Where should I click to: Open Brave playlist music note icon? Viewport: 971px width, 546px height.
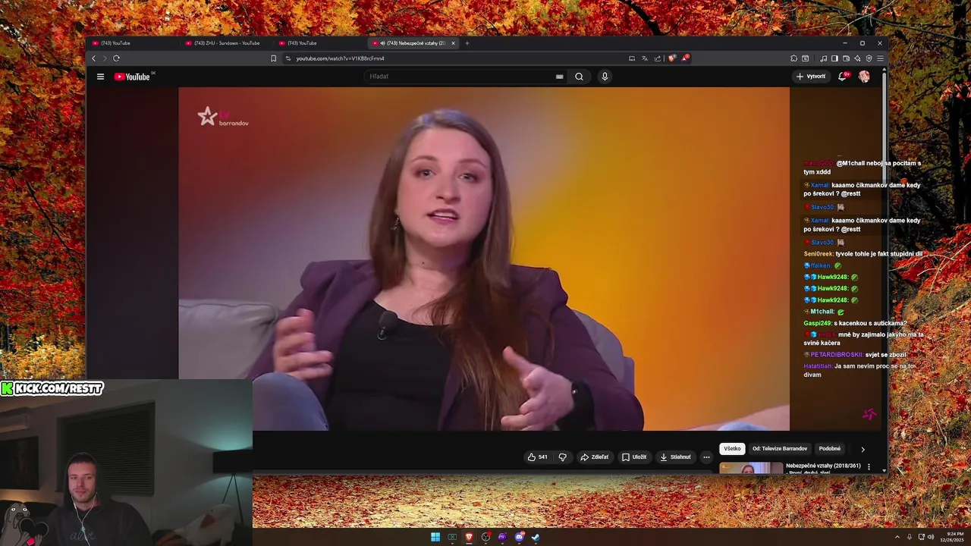823,58
